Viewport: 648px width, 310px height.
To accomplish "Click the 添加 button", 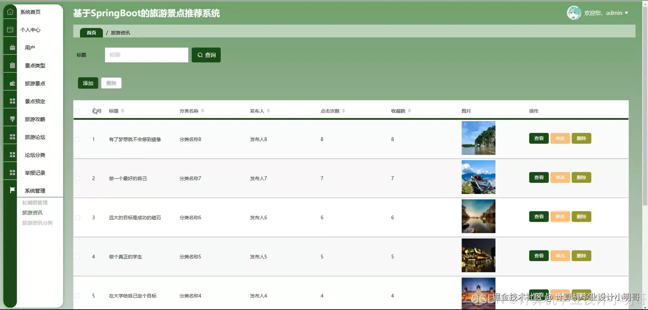I will 87,83.
